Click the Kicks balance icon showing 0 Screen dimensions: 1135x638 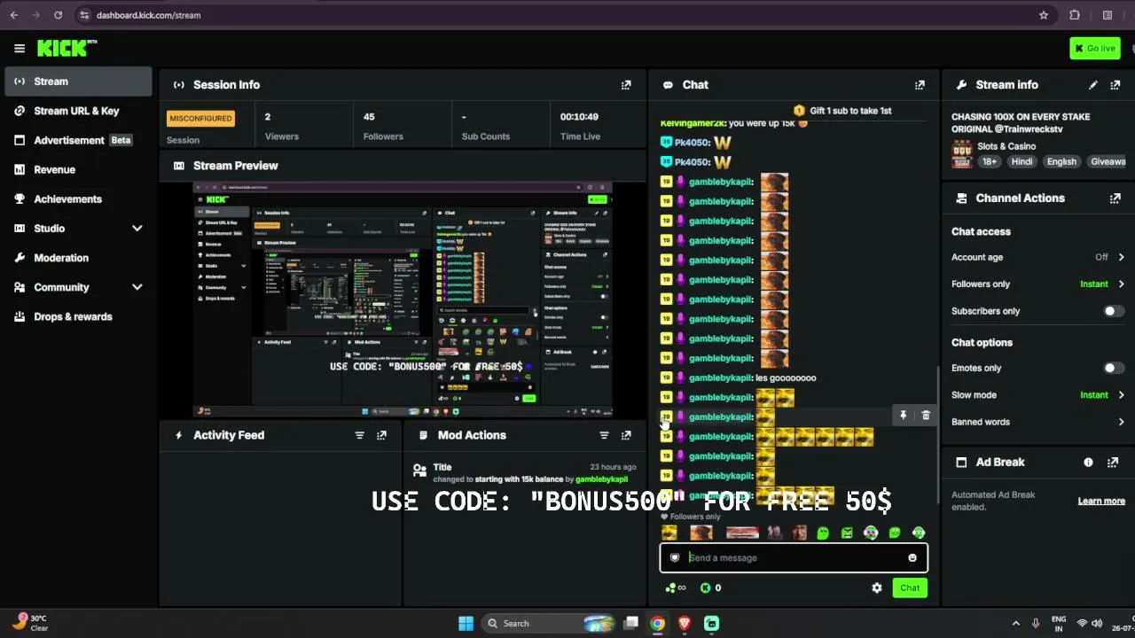click(x=705, y=587)
